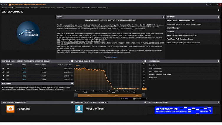Viewport: 222px width, 125px height.
Task: Collapse the About panel
Action: pyautogui.click(x=163, y=17)
